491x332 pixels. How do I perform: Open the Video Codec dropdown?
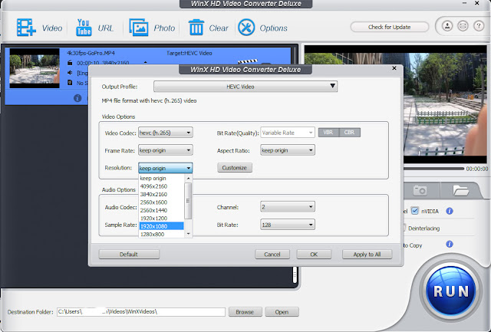(166, 133)
